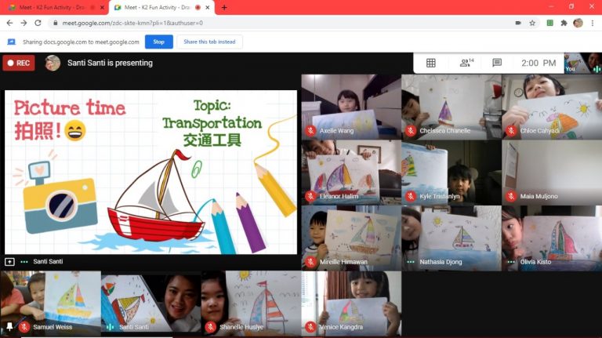The width and height of the screenshot is (602, 338).
Task: Open the Chrome three-dot menu
Action: 592,24
